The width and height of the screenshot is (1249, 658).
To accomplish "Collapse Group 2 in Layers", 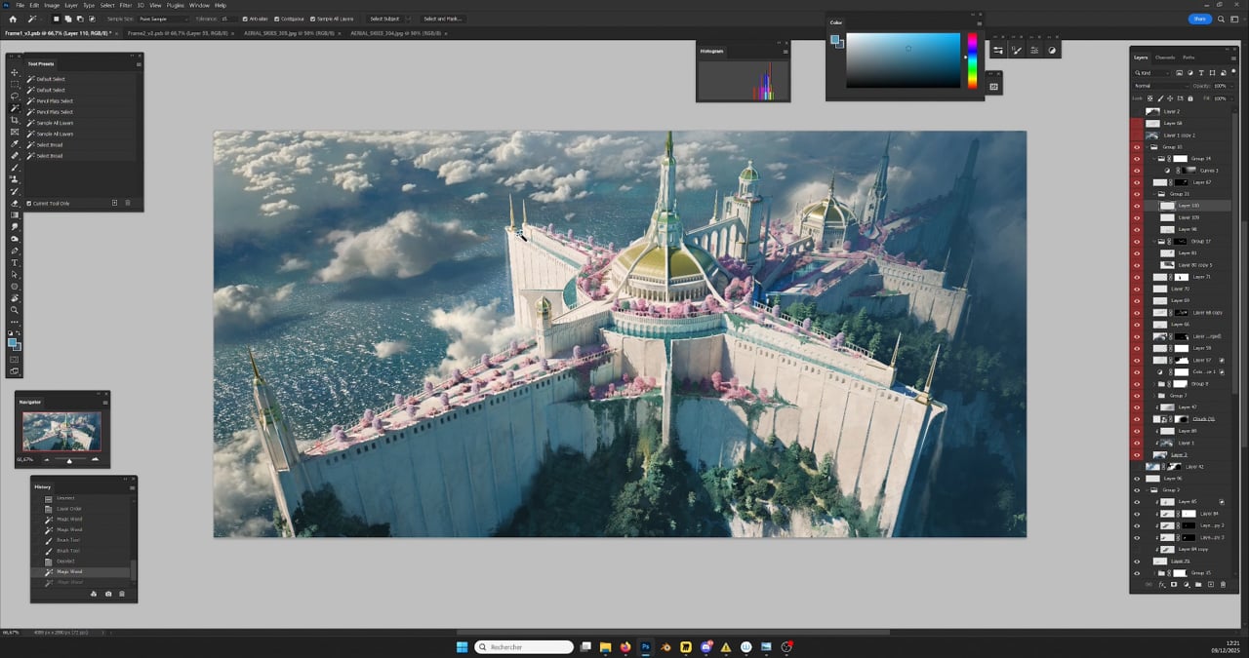I will point(1148,490).
